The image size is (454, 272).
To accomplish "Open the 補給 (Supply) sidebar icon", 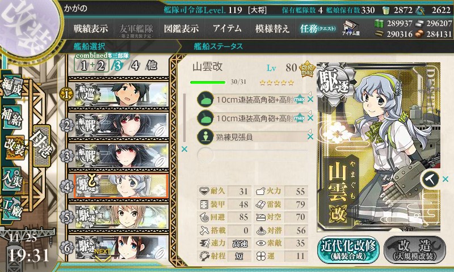I will coord(12,117).
